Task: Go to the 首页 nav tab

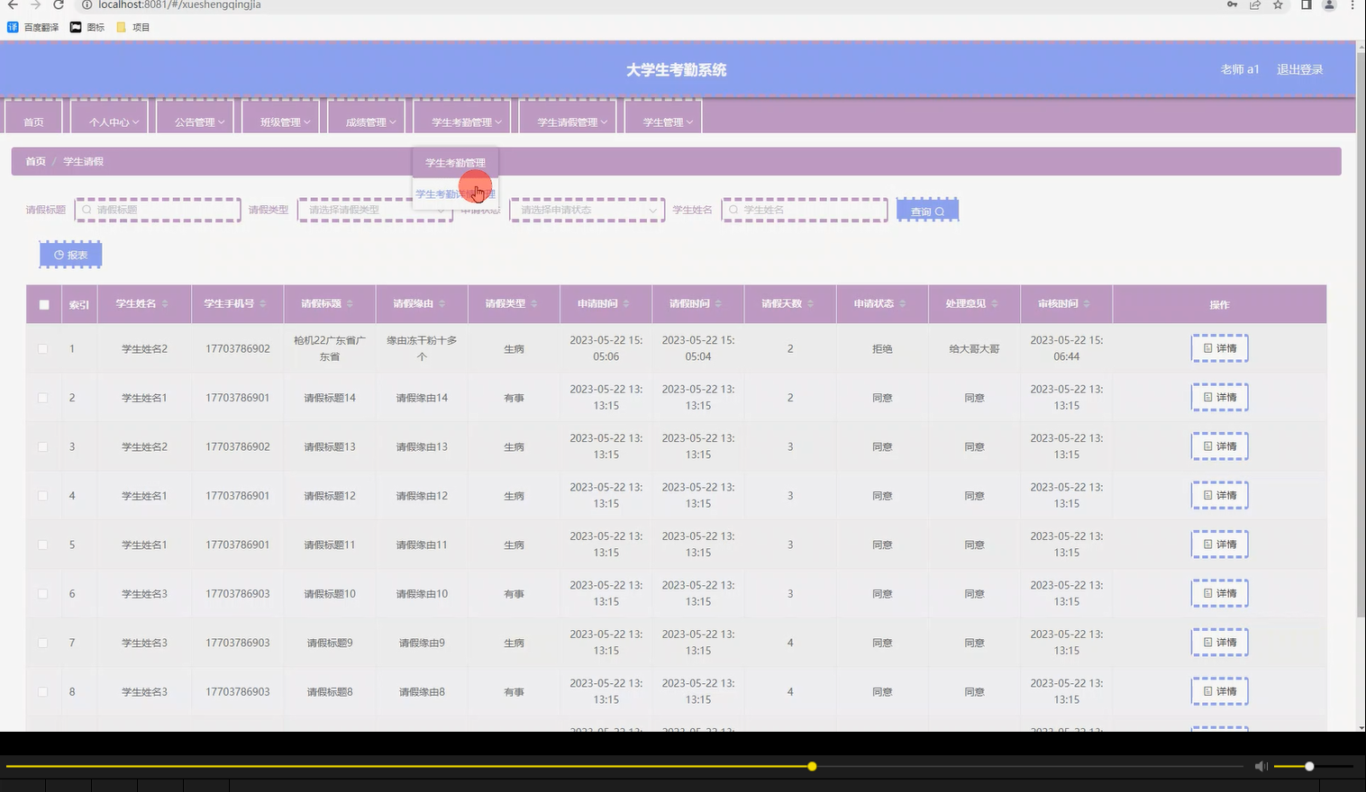Action: [x=33, y=118]
